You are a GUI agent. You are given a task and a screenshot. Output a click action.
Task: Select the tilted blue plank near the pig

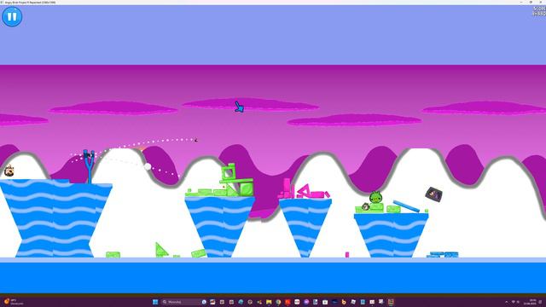click(406, 206)
